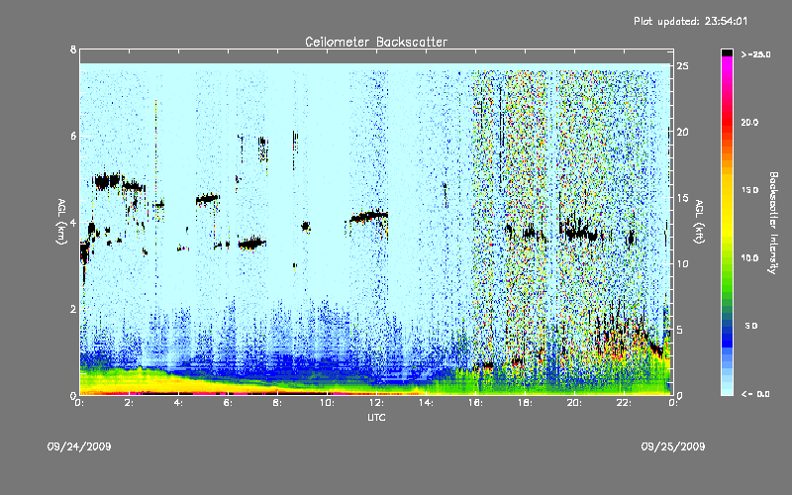Click the "14:" hour tick on UTC axis

tap(427, 403)
